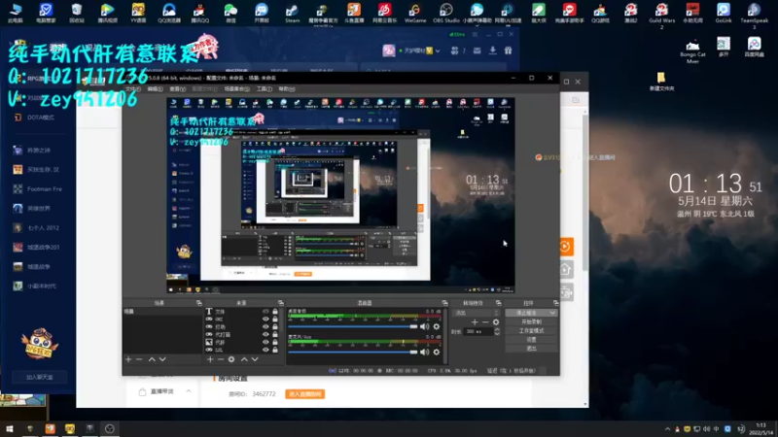The width and height of the screenshot is (778, 437).
Task: Open the Guild Wars 2 desktop shortcut
Action: 661,16
